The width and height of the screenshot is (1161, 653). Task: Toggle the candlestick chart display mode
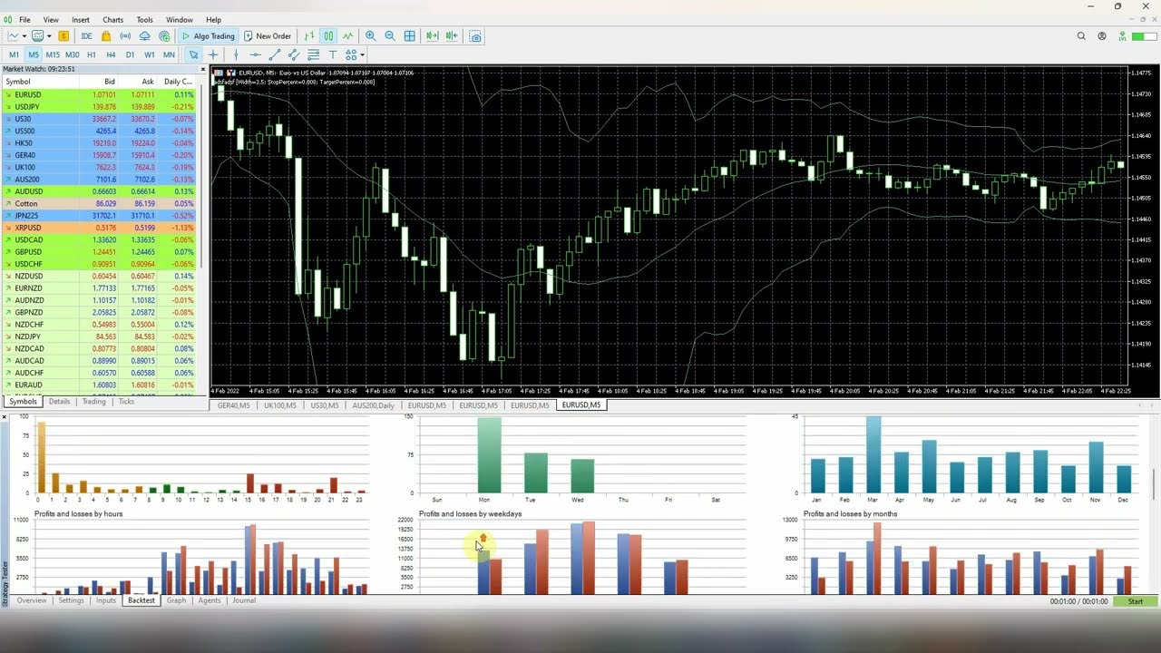[x=328, y=36]
